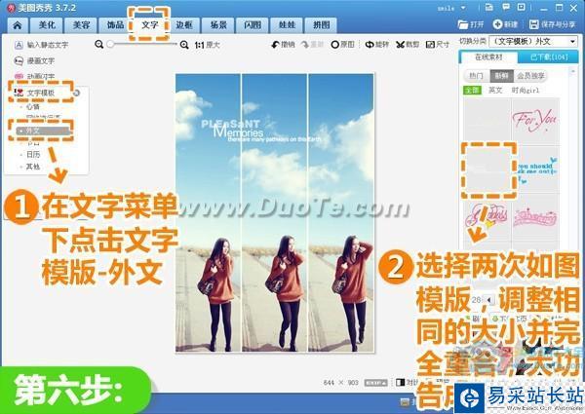The height and width of the screenshot is (414, 585).
Task: Click the 重做 redo arrow
Action: point(312,45)
